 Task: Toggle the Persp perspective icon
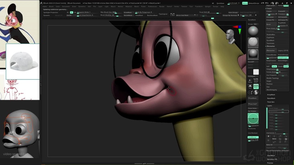(x=256, y=87)
